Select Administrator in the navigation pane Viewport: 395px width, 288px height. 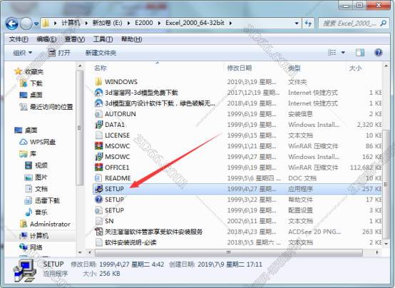50,224
